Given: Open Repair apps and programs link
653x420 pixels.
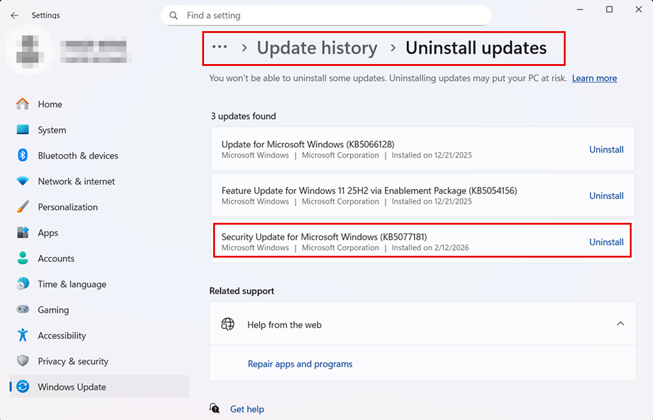Looking at the screenshot, I should click(x=300, y=364).
